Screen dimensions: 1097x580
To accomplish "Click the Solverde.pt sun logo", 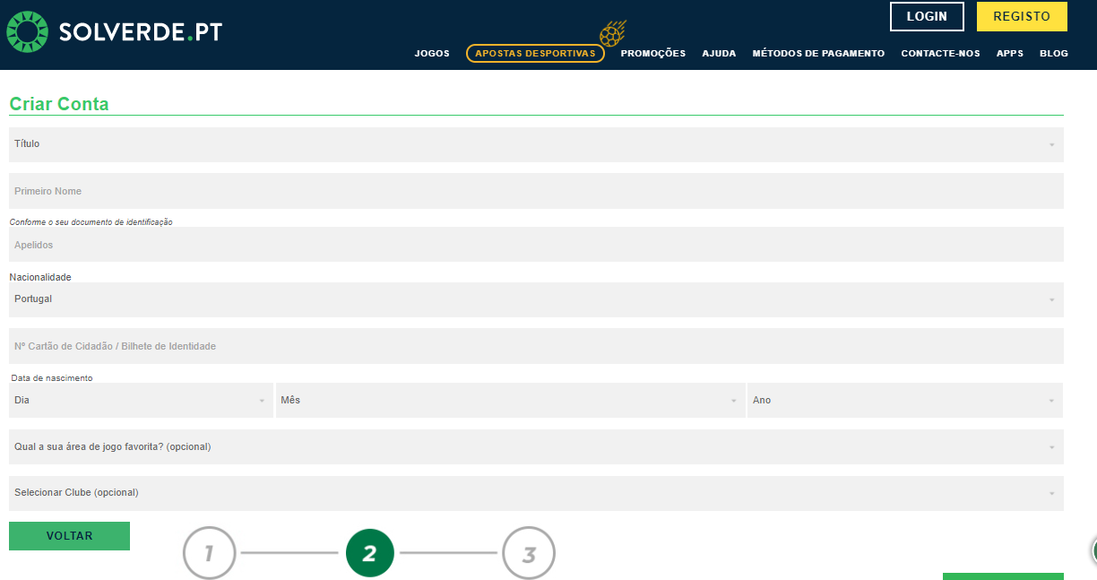I will (27, 32).
